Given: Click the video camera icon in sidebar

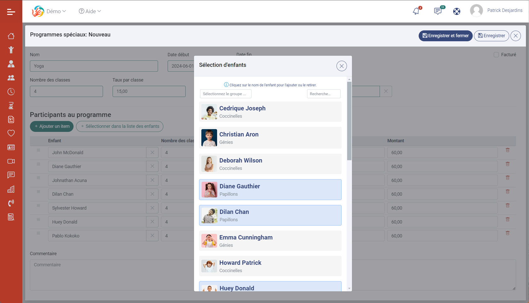Looking at the screenshot, I should [11, 161].
